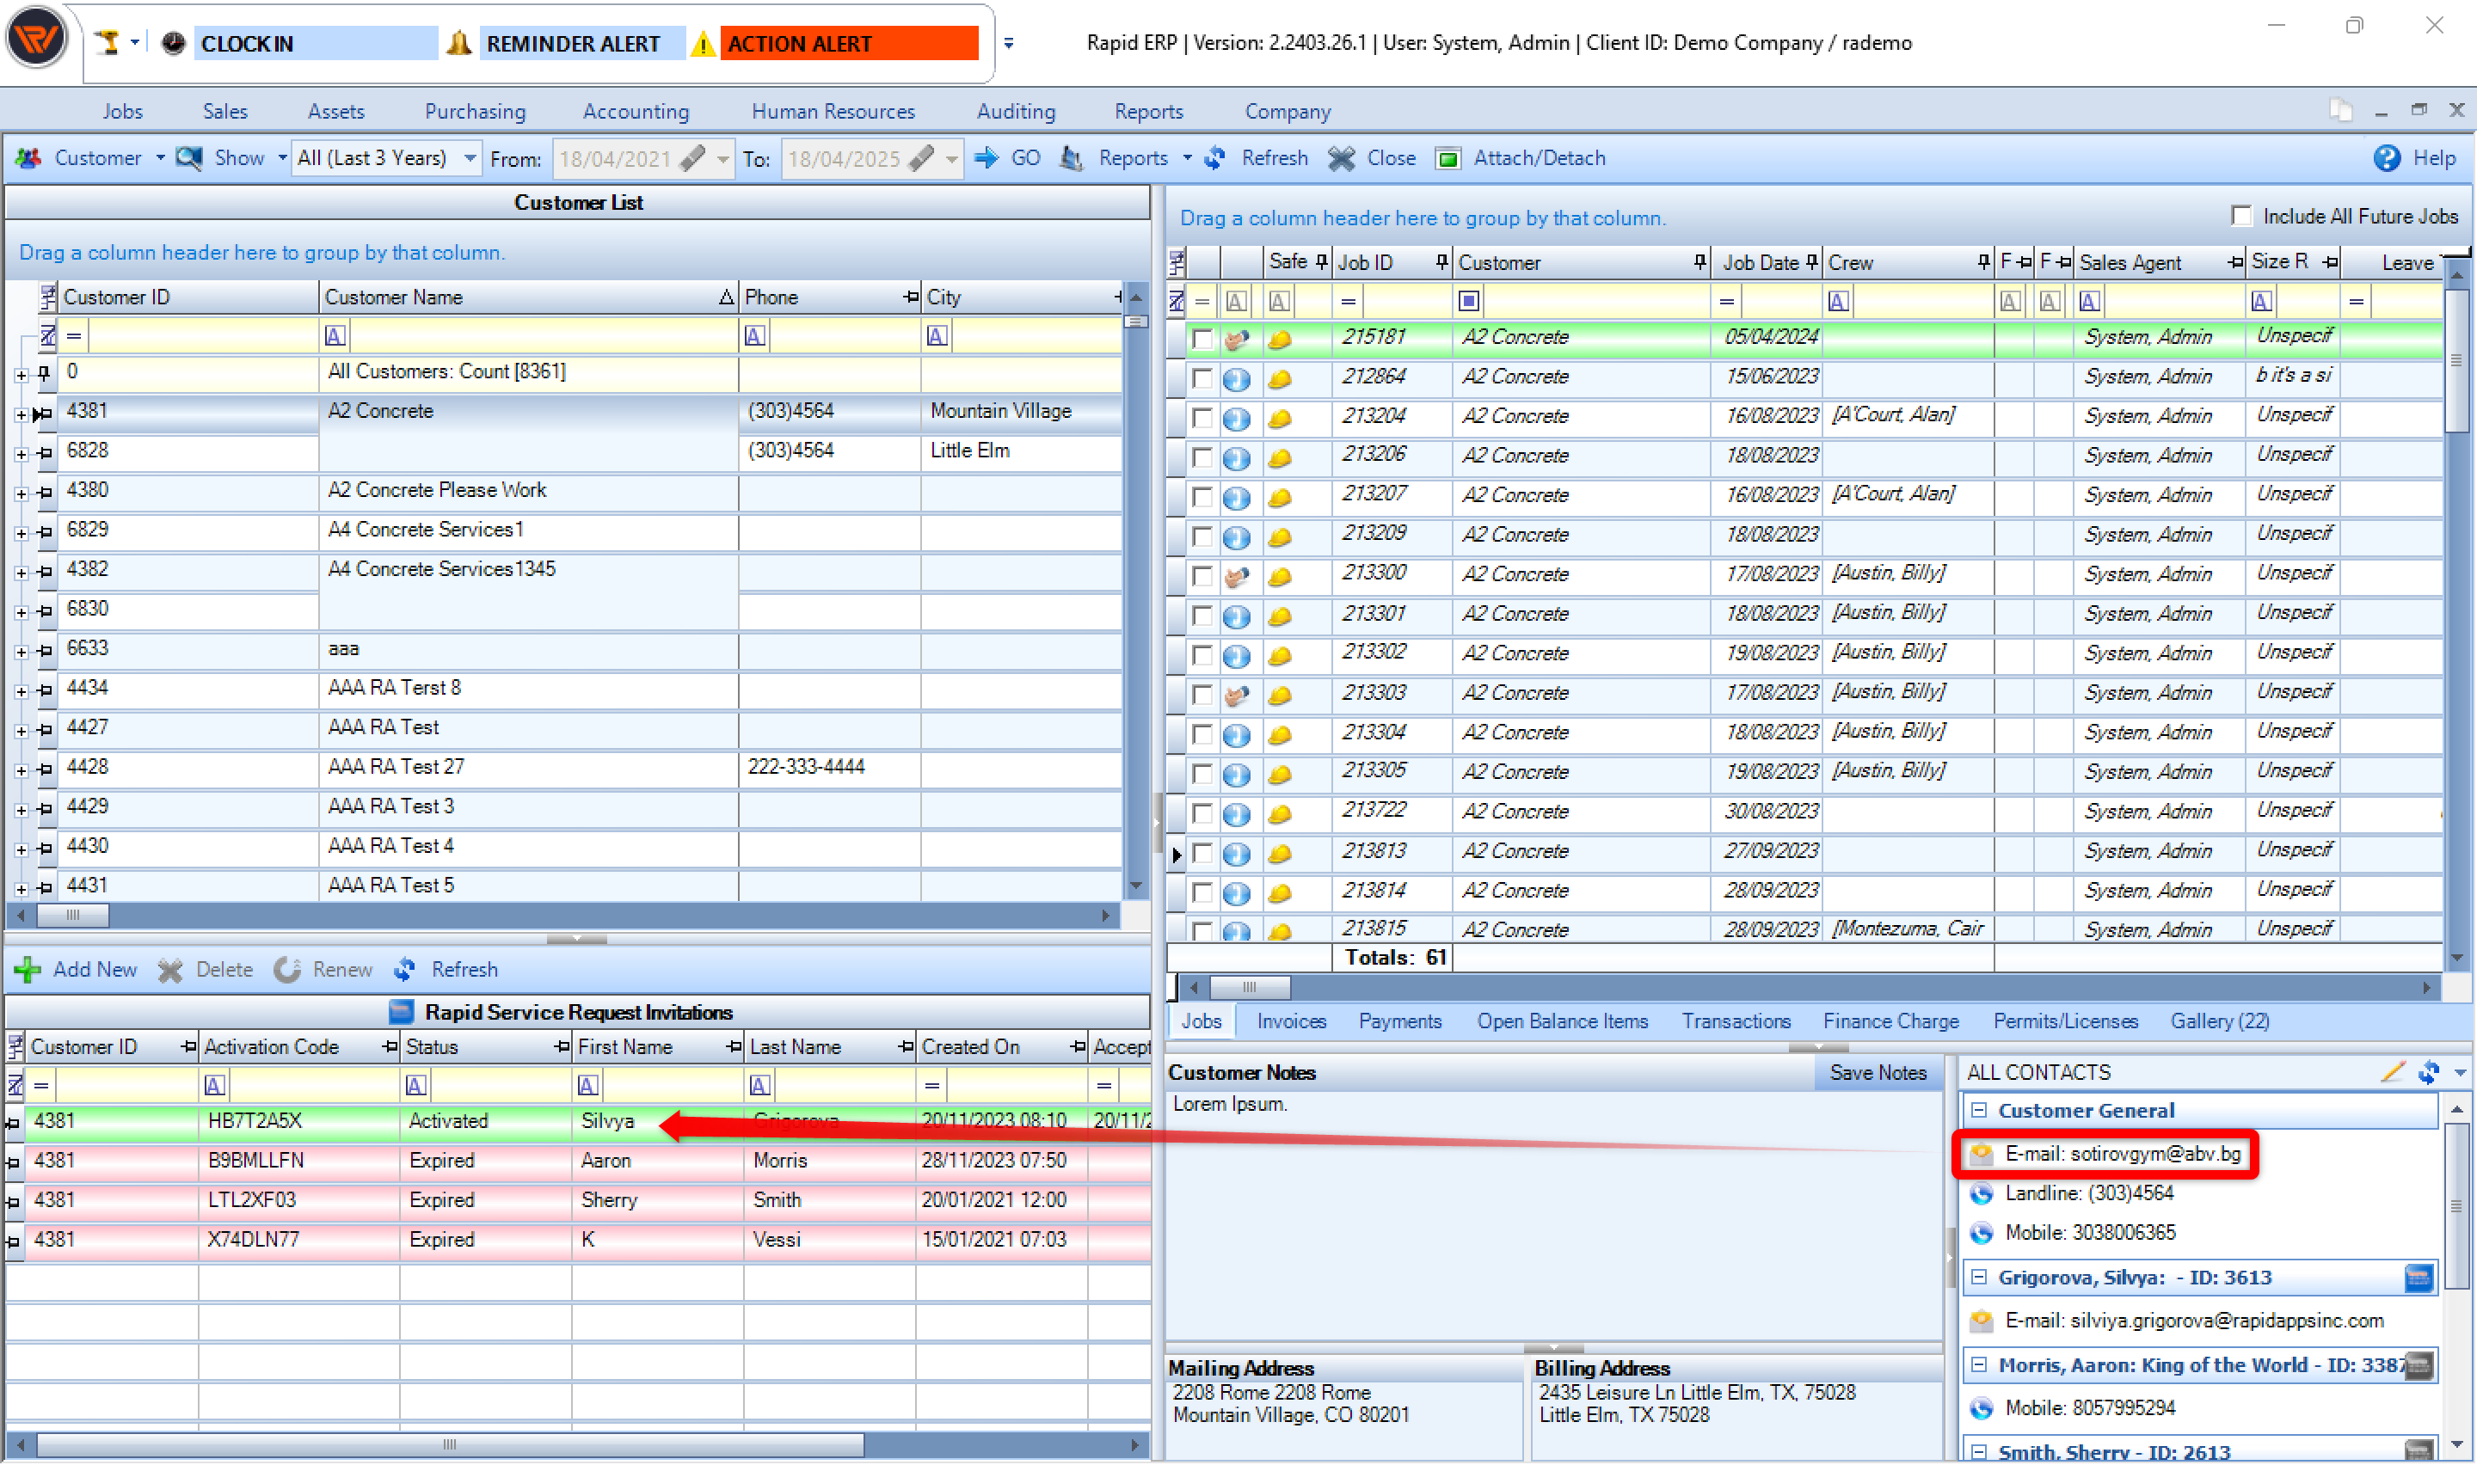Open the Purchasing menu

(475, 111)
